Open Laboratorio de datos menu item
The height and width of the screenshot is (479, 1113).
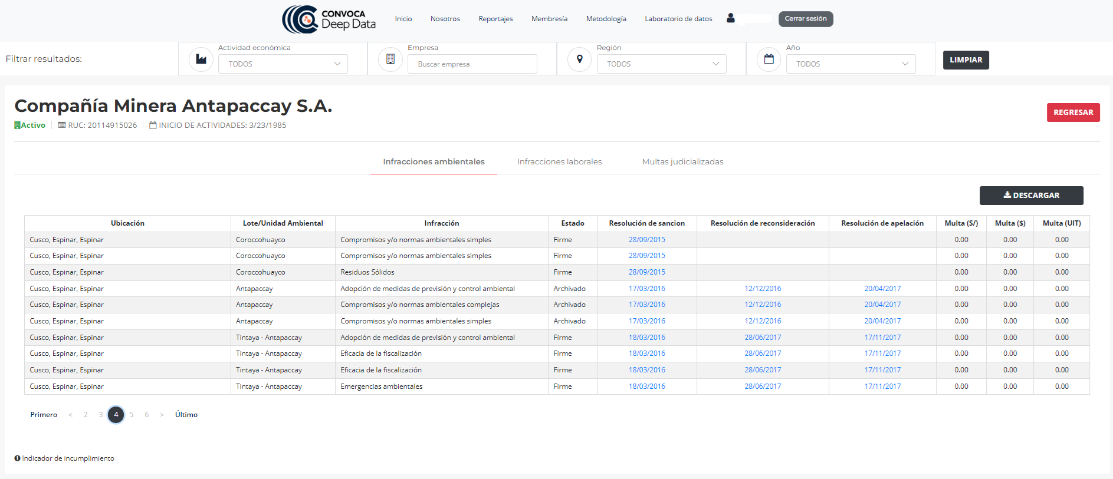coord(678,19)
